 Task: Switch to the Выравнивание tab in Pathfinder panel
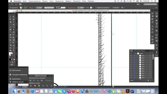tap(32, 76)
